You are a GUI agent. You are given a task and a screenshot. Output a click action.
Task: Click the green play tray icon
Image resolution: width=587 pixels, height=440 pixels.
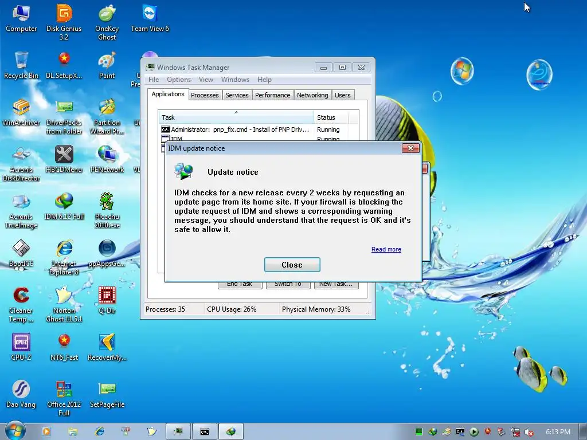click(x=474, y=432)
